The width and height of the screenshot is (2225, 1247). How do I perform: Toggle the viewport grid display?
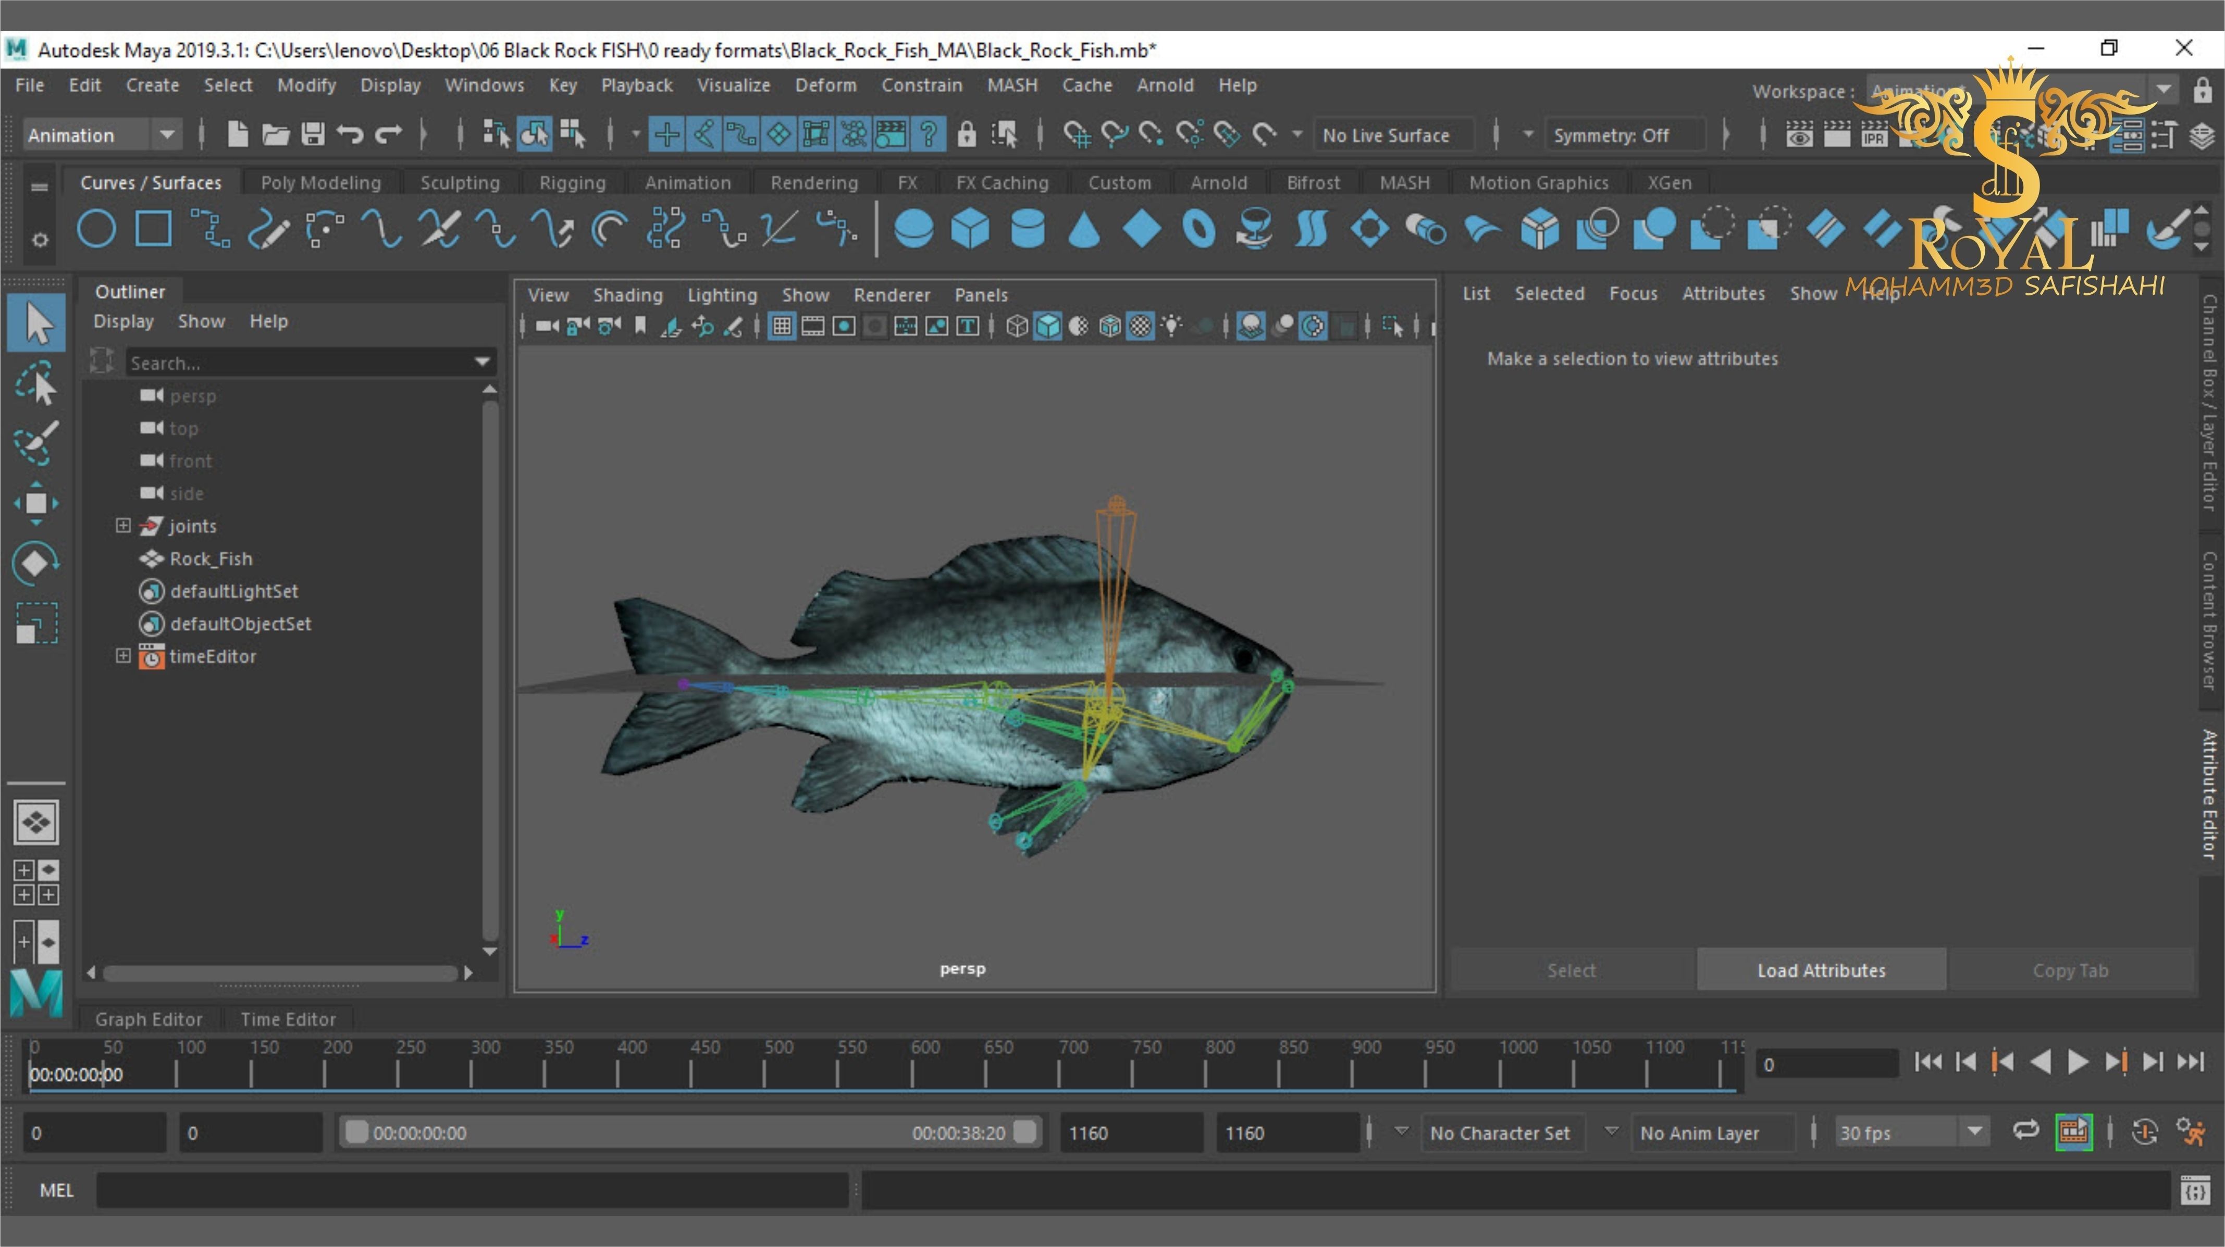(782, 327)
